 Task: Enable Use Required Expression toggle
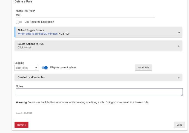[x=19, y=22]
